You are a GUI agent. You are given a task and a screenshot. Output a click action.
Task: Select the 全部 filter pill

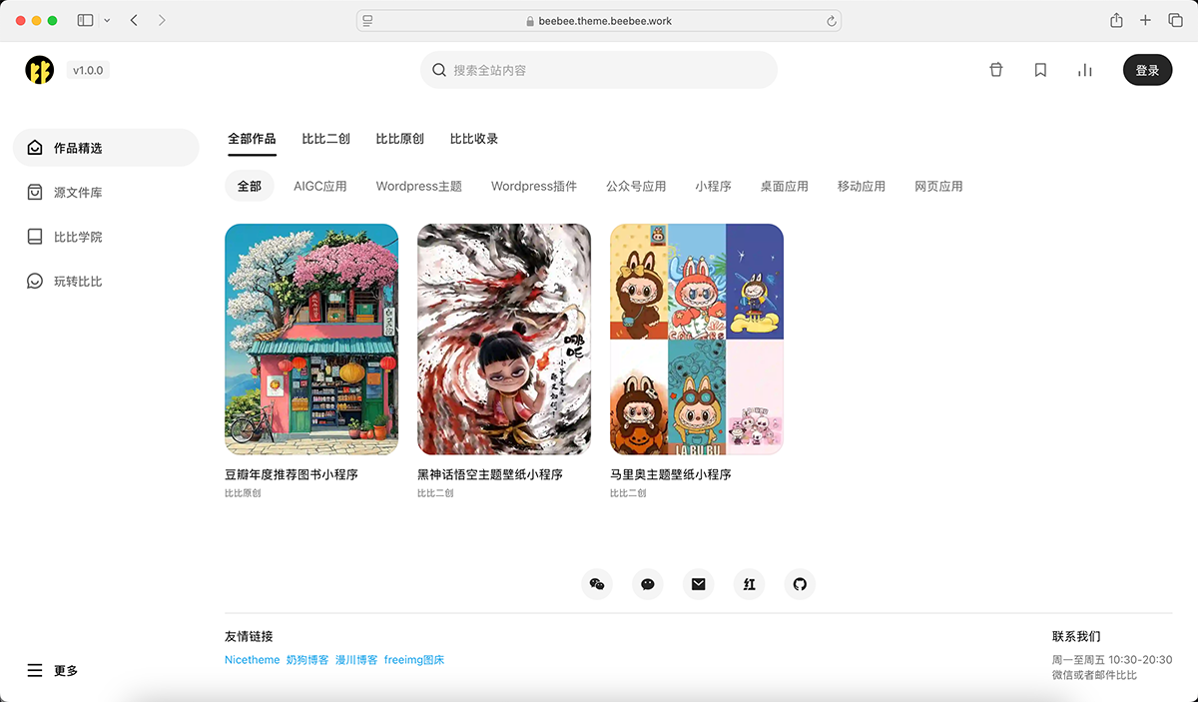tap(250, 186)
